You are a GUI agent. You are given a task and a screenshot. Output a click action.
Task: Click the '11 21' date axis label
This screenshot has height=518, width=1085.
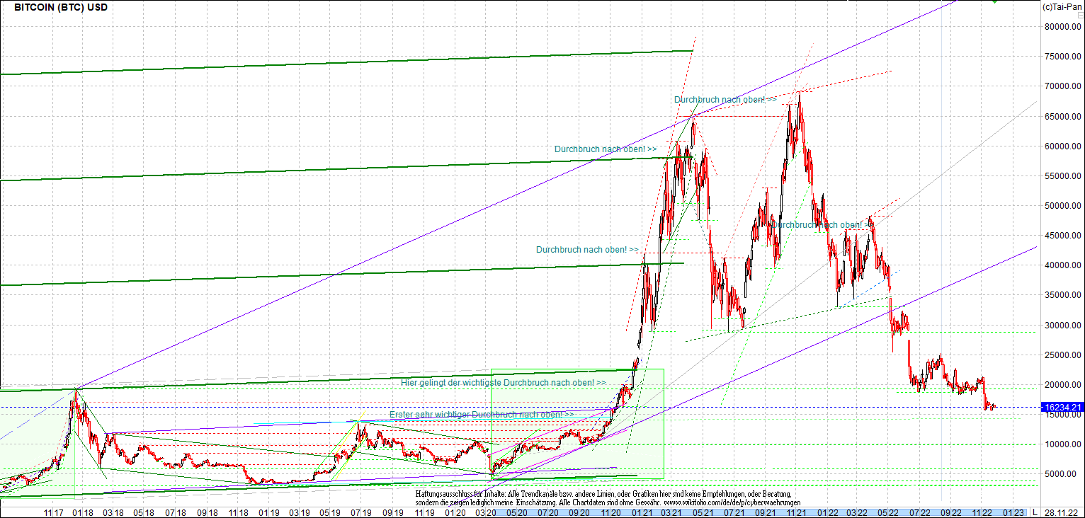pyautogui.click(x=798, y=512)
